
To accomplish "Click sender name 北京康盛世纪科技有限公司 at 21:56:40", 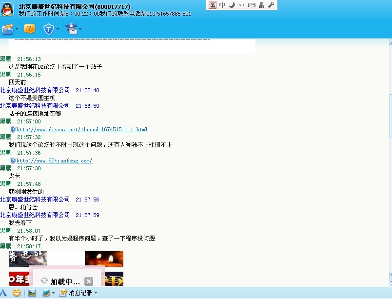I will 35,90.
